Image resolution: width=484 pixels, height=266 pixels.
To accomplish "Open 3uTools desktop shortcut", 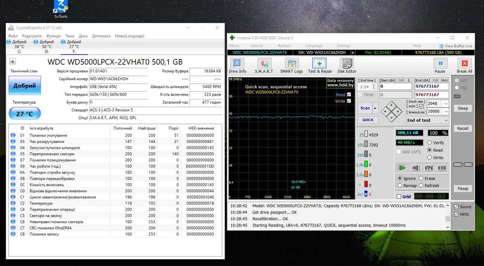I will (x=60, y=9).
